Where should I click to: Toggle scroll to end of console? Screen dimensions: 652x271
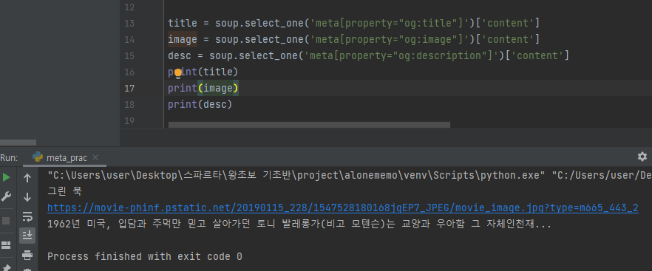tap(27, 236)
